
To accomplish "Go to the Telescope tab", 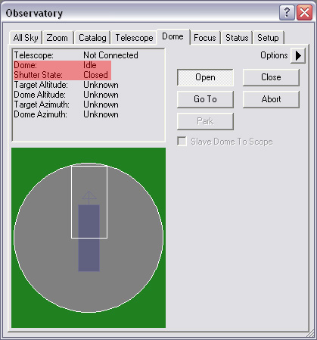I will tap(134, 38).
